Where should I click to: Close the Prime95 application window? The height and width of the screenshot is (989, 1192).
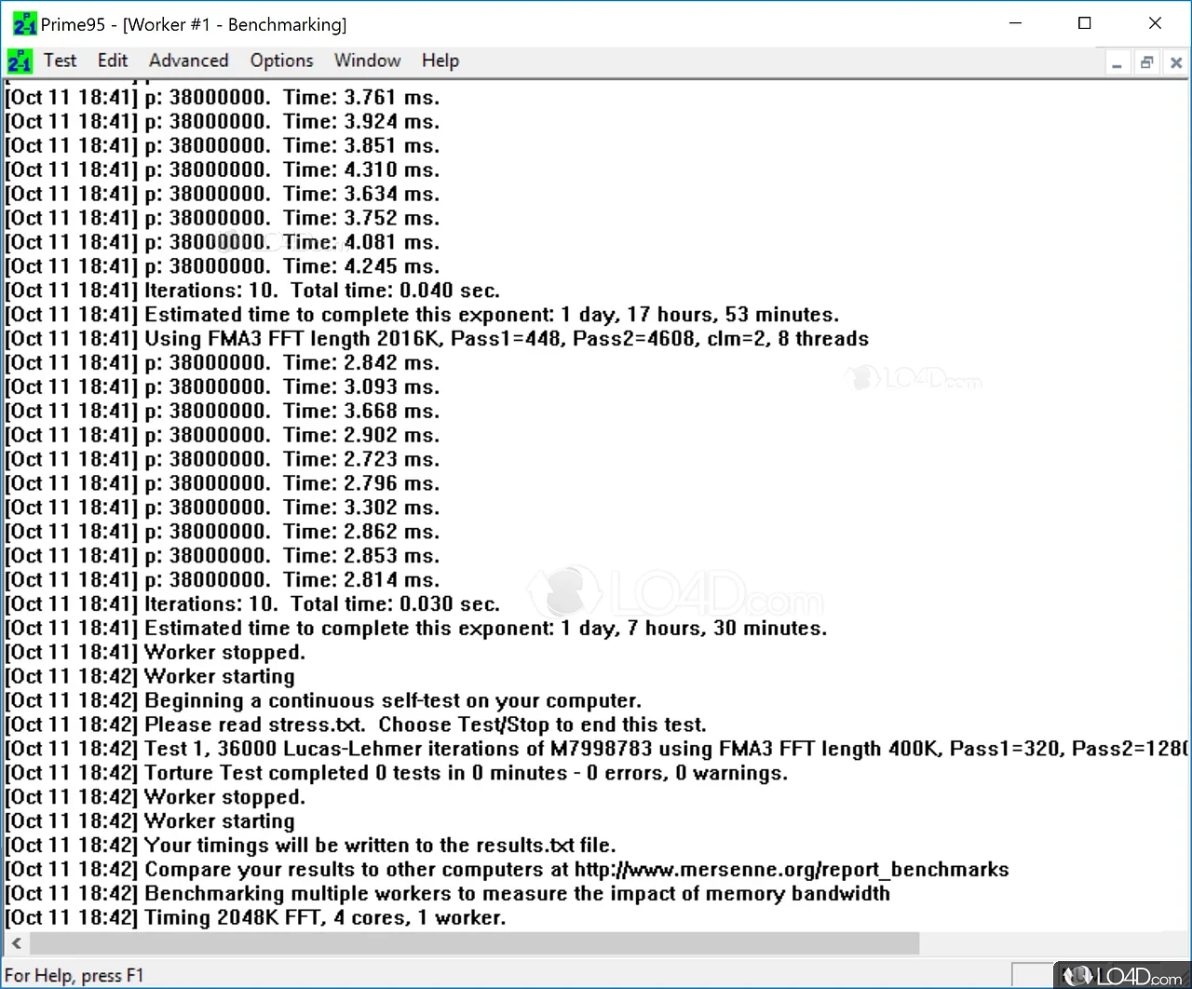coord(1155,23)
